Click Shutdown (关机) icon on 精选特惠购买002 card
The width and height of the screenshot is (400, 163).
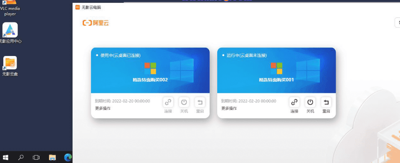click(184, 102)
